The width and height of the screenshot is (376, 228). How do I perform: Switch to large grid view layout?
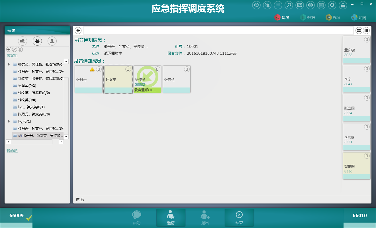tap(359, 30)
